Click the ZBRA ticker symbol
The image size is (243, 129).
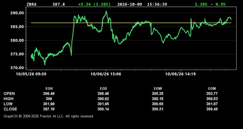(x=31, y=4)
